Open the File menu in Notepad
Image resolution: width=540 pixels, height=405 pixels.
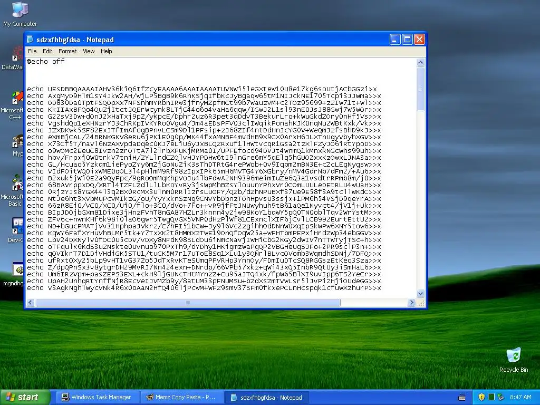click(32, 51)
